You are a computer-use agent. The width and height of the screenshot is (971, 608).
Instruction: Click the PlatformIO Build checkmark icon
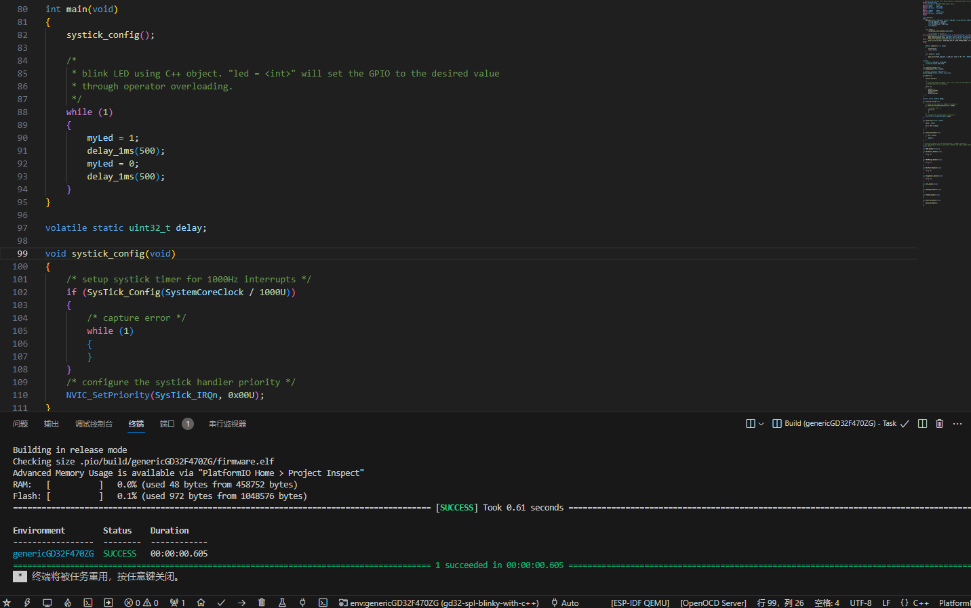pyautogui.click(x=221, y=603)
